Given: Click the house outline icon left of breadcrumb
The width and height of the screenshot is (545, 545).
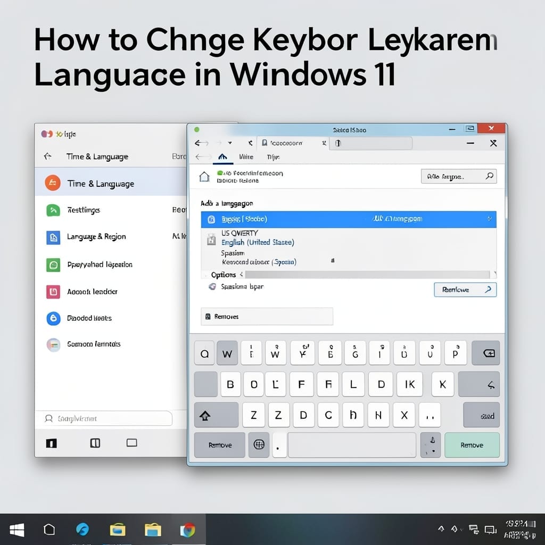Looking at the screenshot, I should click(204, 177).
